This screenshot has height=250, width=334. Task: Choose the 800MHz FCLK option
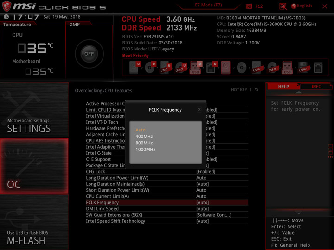click(x=144, y=143)
